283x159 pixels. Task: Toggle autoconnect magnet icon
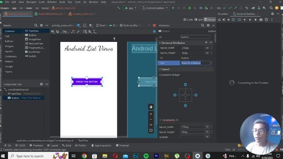coord(57,31)
